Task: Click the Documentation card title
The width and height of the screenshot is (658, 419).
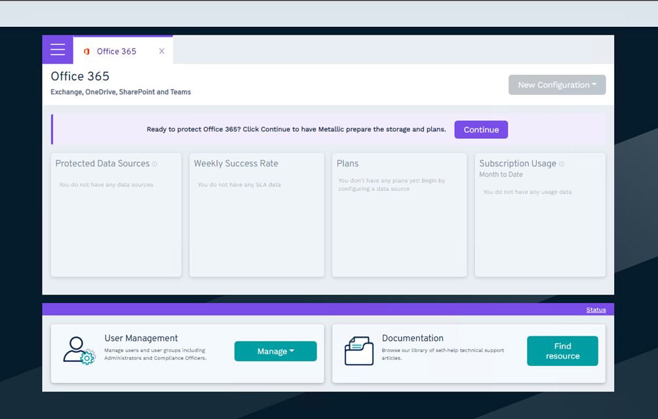Action: [x=412, y=338]
